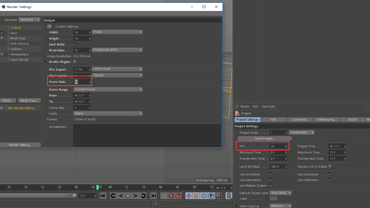Toggle rotation keyframe icon

click(x=204, y=196)
